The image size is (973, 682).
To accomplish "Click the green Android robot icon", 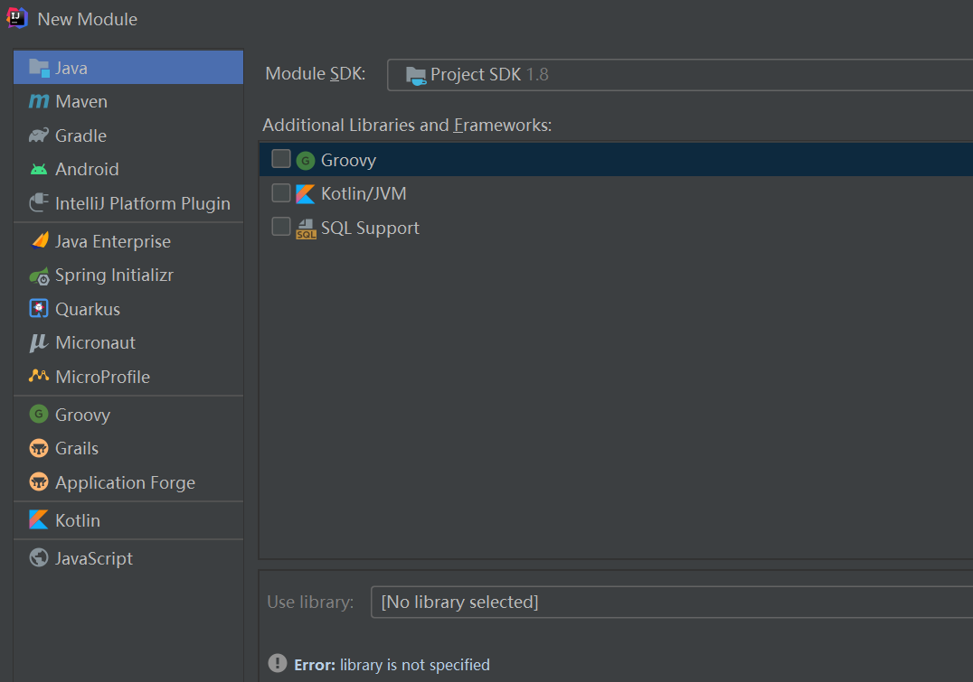I will (x=39, y=169).
